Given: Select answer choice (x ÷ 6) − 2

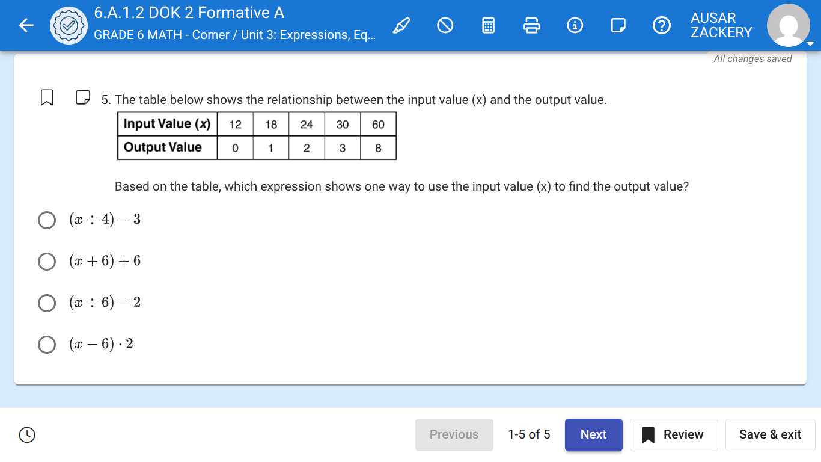Looking at the screenshot, I should coord(47,303).
